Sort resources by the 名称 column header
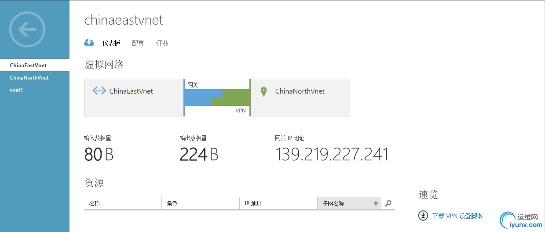Screen dimensions: 545x232 click(x=95, y=203)
